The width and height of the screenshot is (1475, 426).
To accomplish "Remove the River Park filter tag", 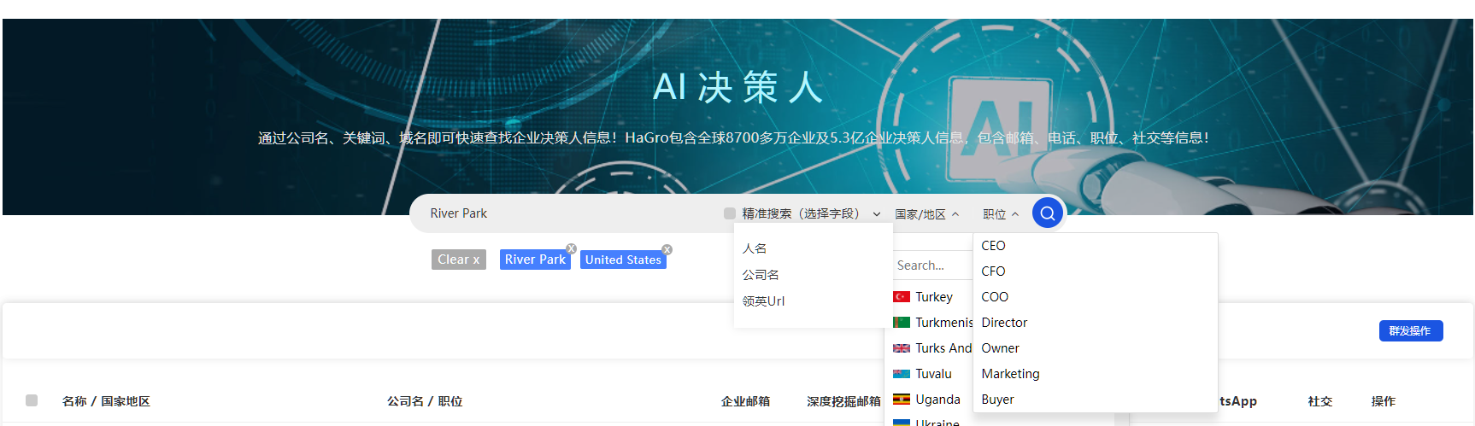I will 572,248.
